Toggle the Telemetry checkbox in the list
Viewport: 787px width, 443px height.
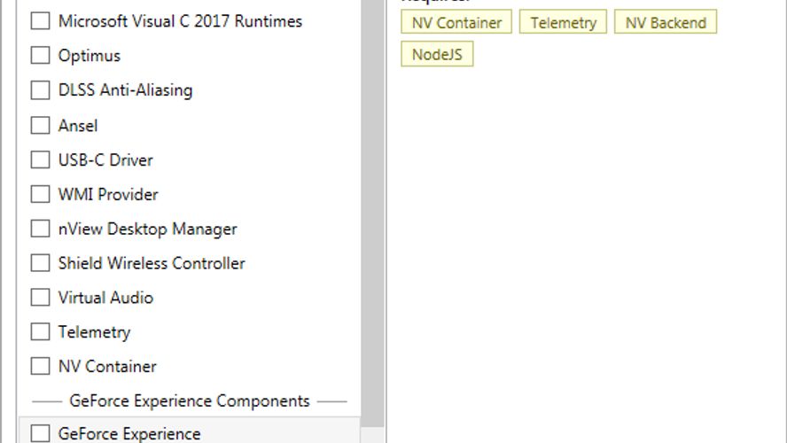tap(40, 331)
